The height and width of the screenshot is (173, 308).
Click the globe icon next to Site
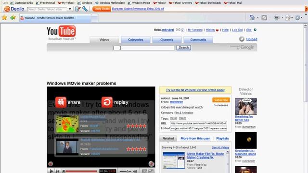coord(255,30)
